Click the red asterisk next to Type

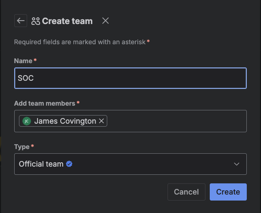[32, 146]
